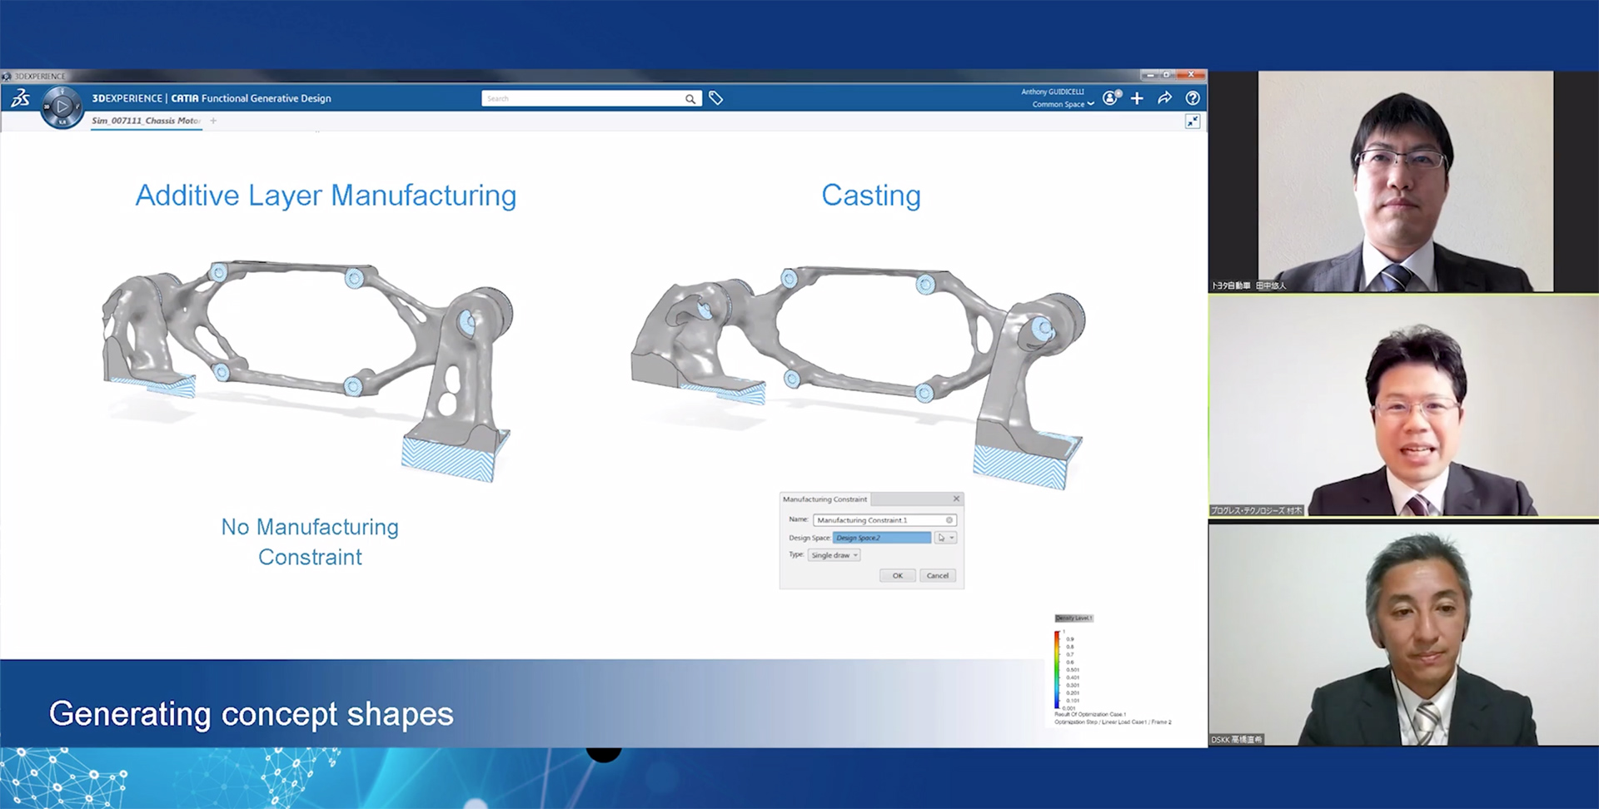Click the Density Level.1 legend label
The height and width of the screenshot is (809, 1599).
(1073, 618)
